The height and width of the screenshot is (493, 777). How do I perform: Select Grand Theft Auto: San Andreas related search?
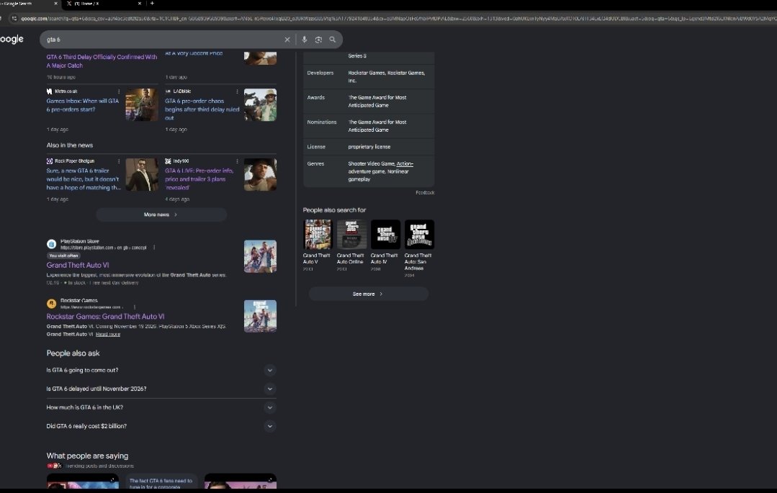[x=419, y=248]
